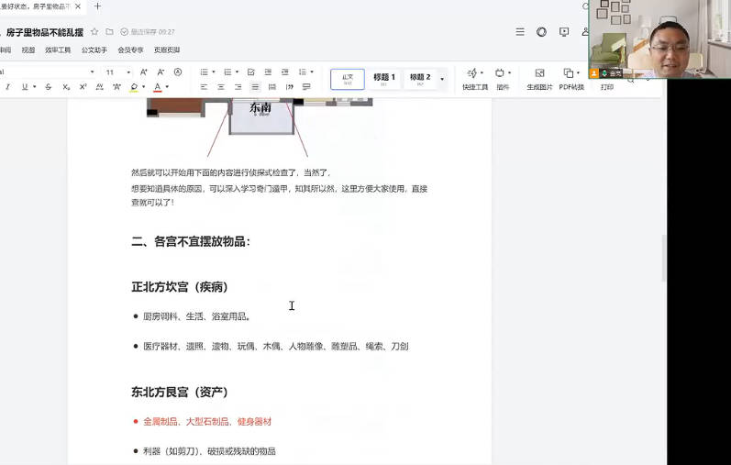Viewport: 731px width, 465px height.
Task: Toggle center text alignment
Action: tap(221, 87)
